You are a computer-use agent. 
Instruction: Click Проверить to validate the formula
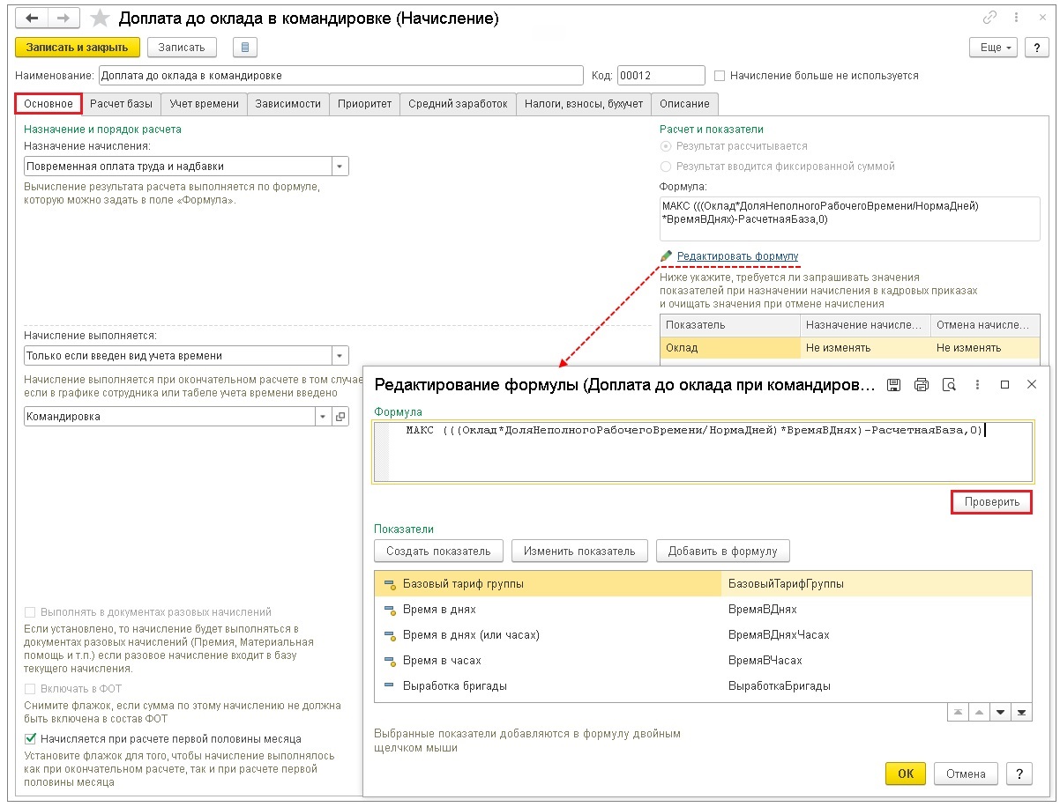coord(992,502)
